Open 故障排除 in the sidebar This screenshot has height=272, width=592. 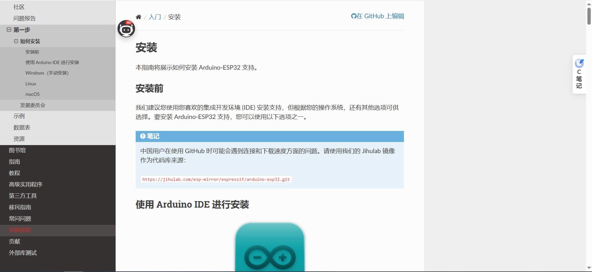tap(20, 230)
